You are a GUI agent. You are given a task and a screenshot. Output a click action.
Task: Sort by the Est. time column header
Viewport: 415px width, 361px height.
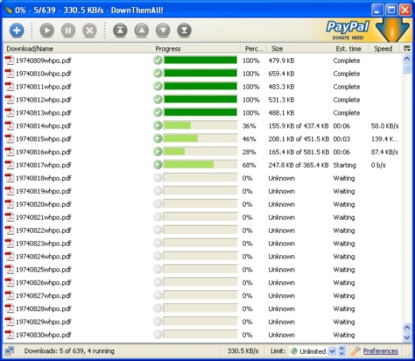pos(351,49)
